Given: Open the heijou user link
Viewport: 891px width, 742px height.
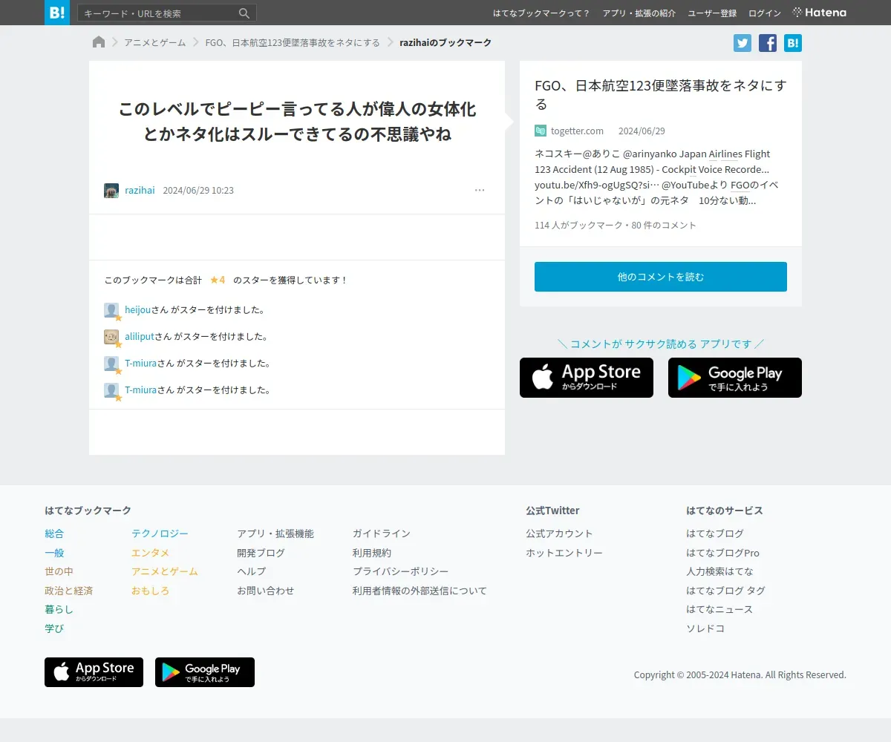Looking at the screenshot, I should click(137, 310).
